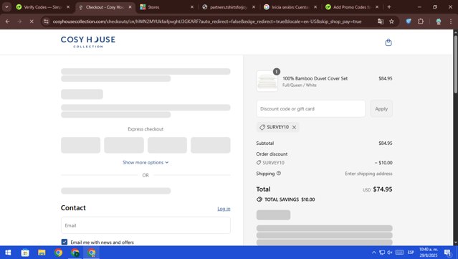The image size is (458, 259).
Task: Go back to previous page
Action: coord(8,22)
